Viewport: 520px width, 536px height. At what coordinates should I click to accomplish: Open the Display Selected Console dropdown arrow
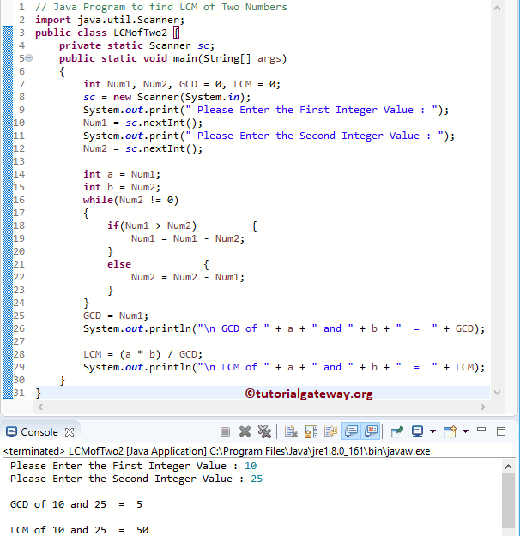(432, 431)
